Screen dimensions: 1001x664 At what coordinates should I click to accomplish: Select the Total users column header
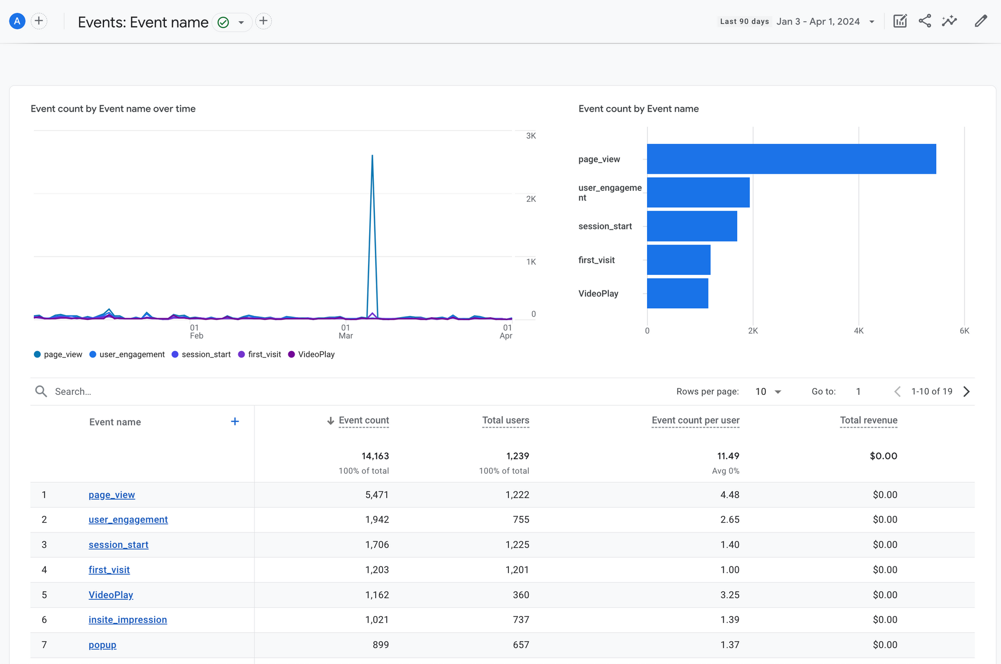(x=505, y=420)
